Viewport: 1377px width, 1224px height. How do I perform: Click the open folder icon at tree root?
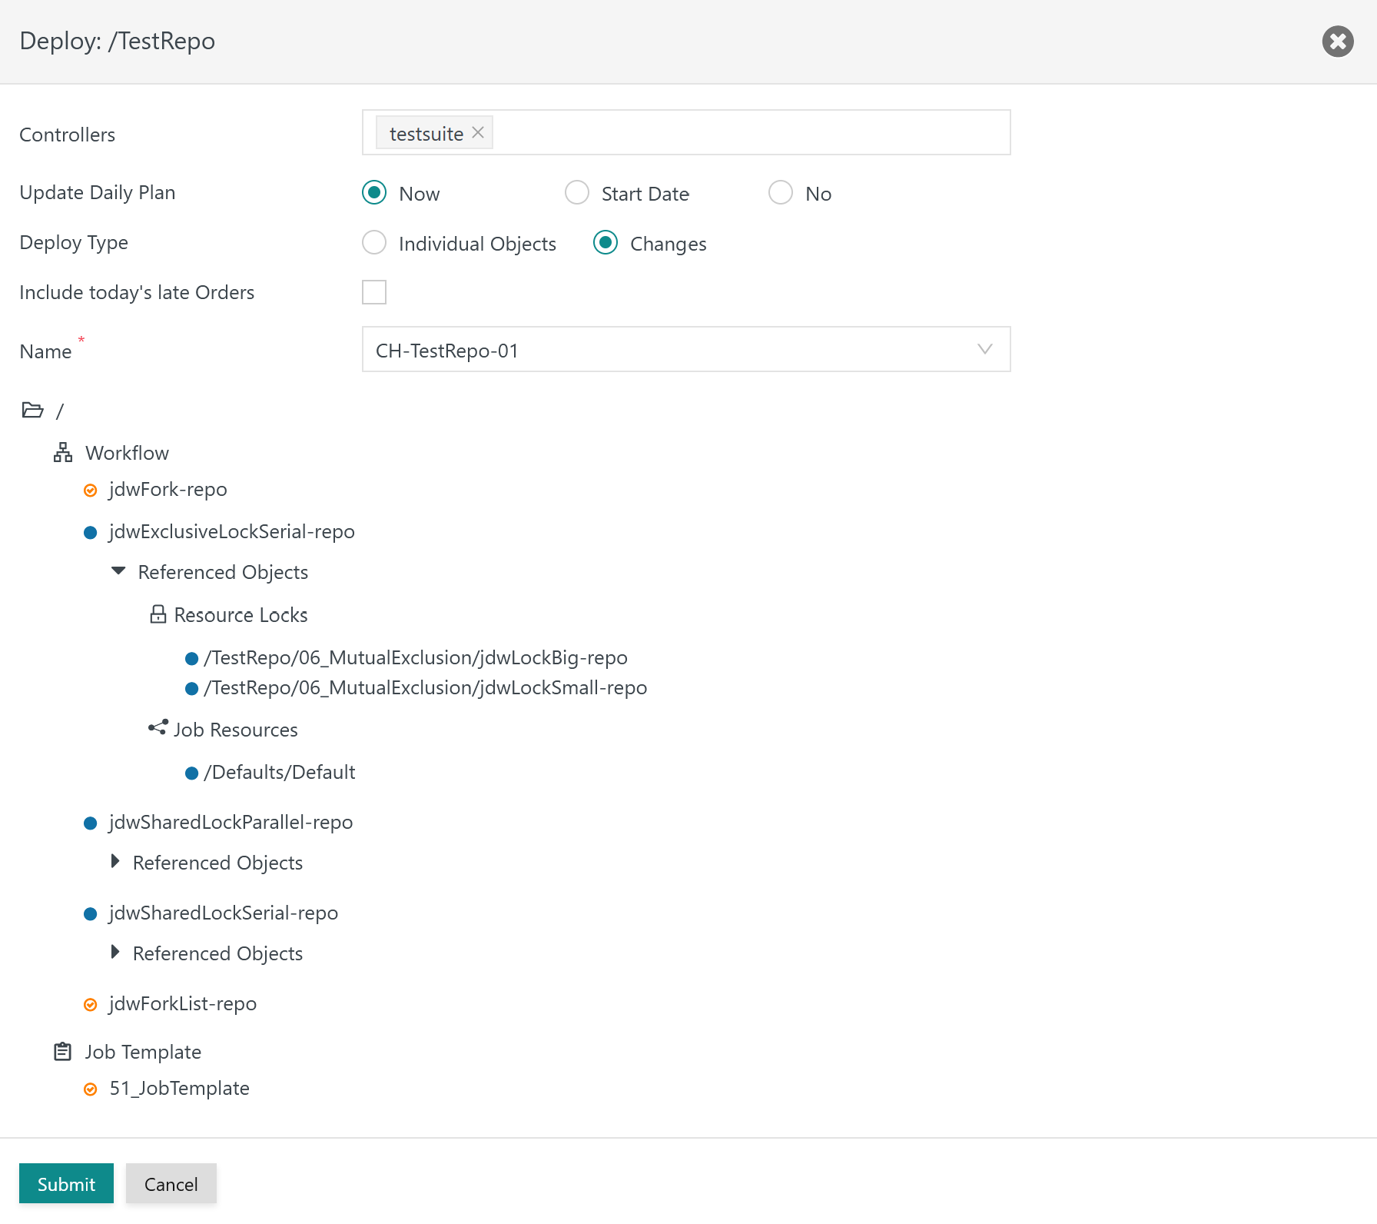(32, 411)
